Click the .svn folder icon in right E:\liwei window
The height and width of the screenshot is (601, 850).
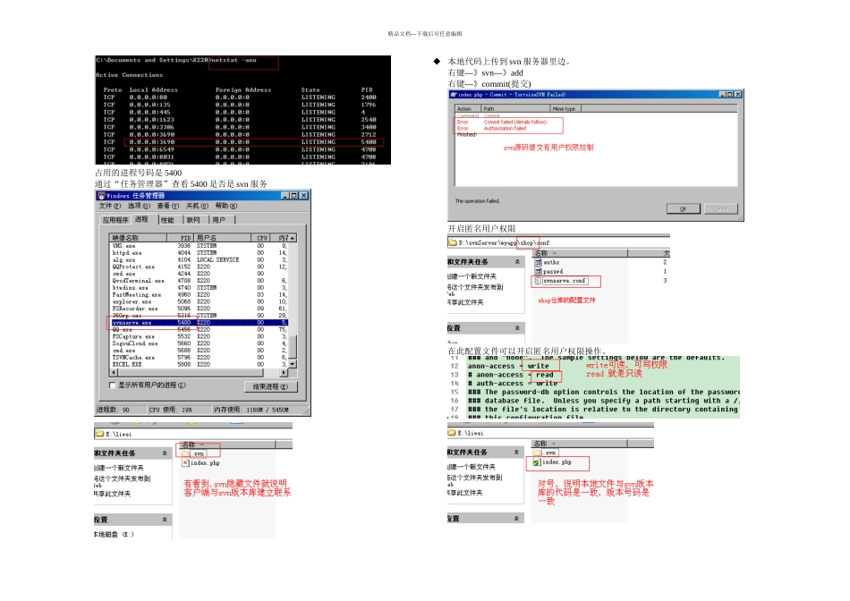[538, 453]
